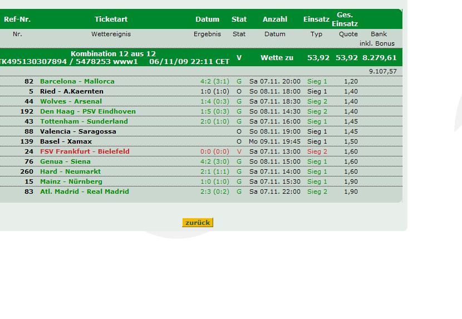Viewport: 462px width, 319px height.
Task: Click the result 2:3 (0:2) for Atl. Madrid
Action: tap(215, 192)
